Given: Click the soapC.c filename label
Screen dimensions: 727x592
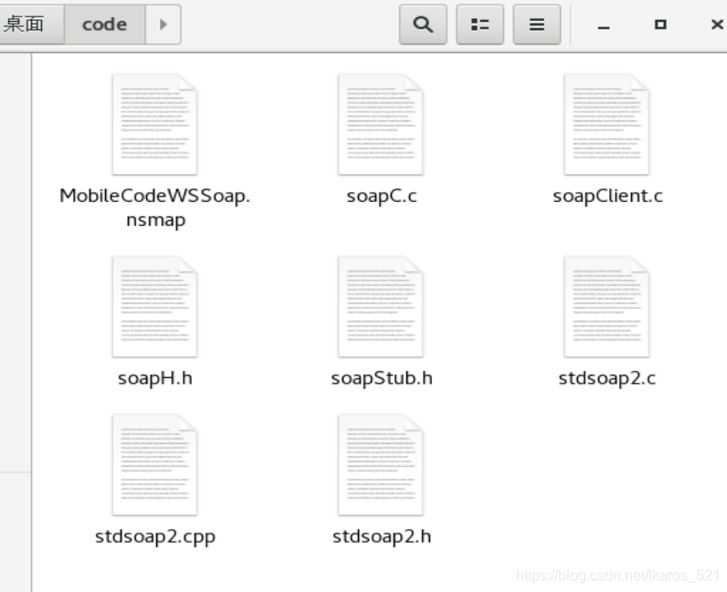Looking at the screenshot, I should tap(382, 196).
